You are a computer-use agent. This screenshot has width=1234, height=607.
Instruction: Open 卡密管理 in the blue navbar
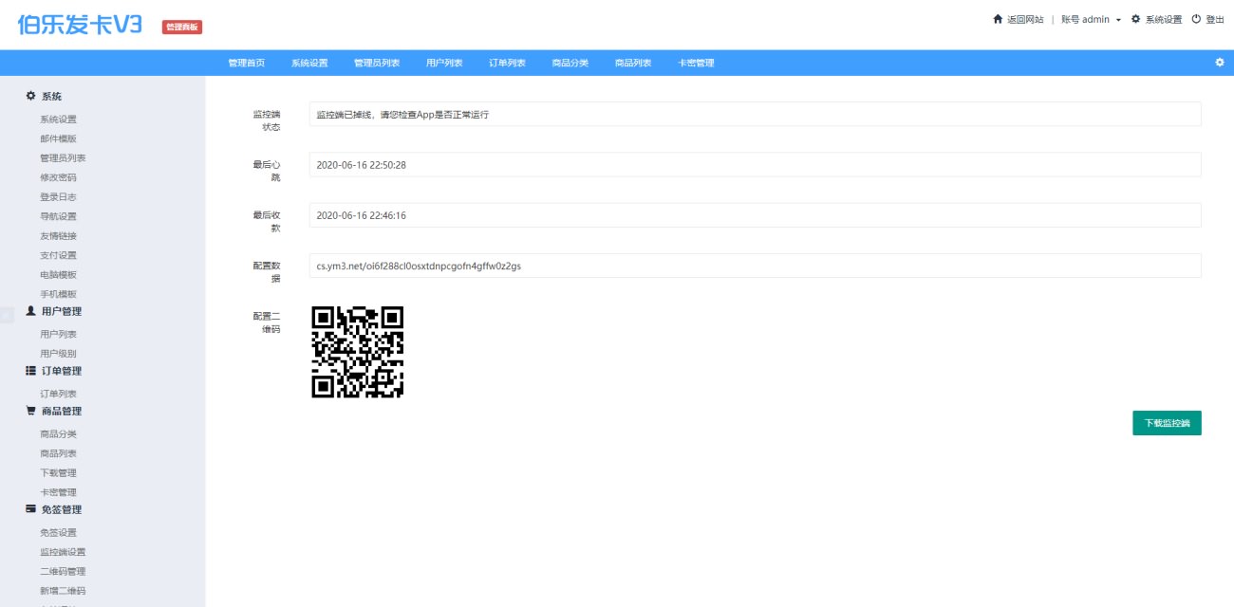pos(696,63)
